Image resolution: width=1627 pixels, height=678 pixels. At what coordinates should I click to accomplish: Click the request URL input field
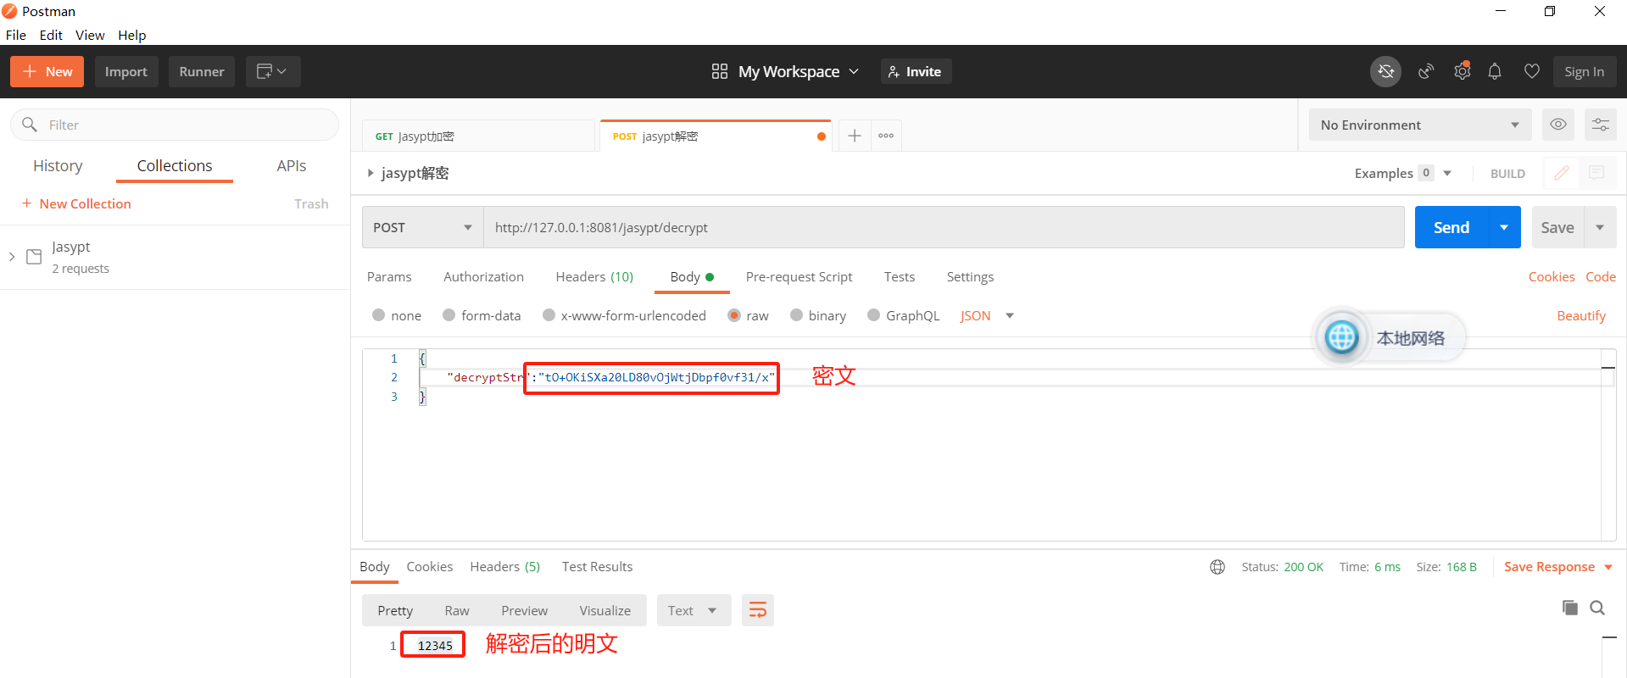point(944,227)
